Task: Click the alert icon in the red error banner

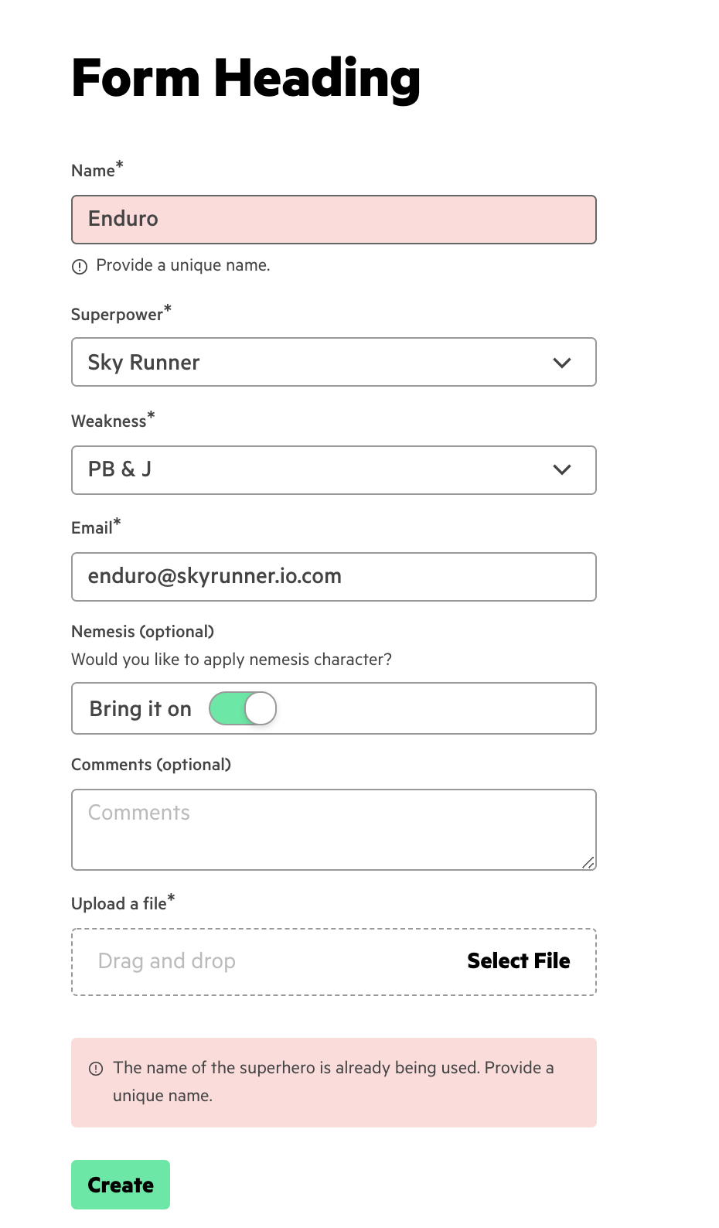Action: coord(96,1069)
